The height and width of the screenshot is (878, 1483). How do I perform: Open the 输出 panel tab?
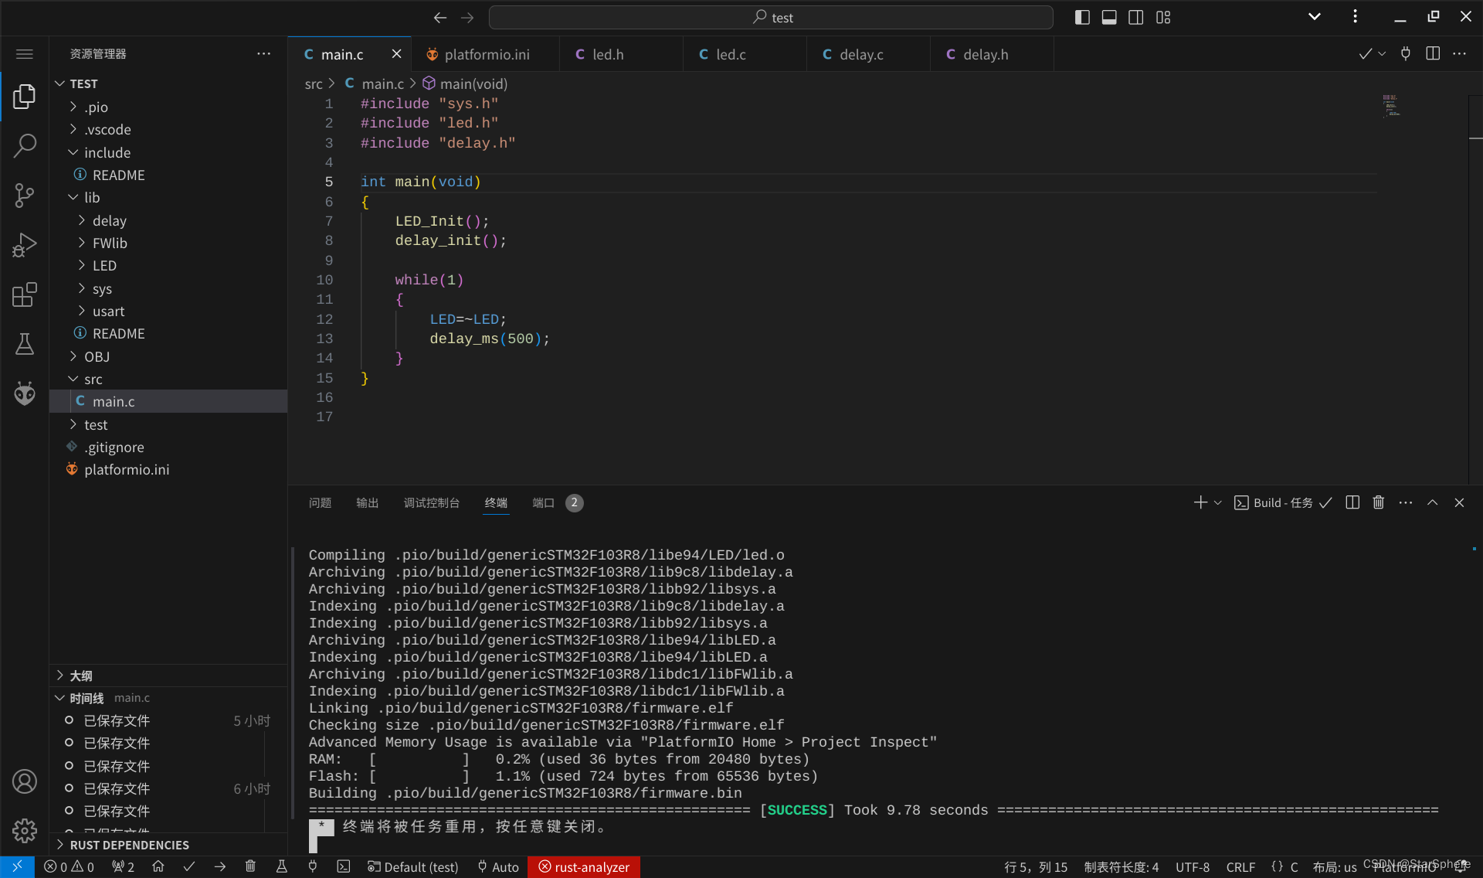tap(367, 502)
